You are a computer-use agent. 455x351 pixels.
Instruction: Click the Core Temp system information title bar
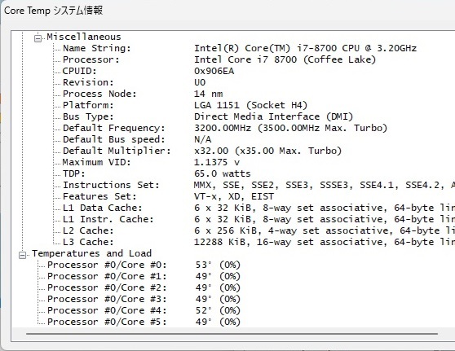point(227,11)
